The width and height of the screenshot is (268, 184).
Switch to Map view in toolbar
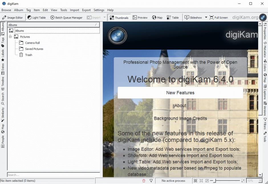(x=157, y=18)
